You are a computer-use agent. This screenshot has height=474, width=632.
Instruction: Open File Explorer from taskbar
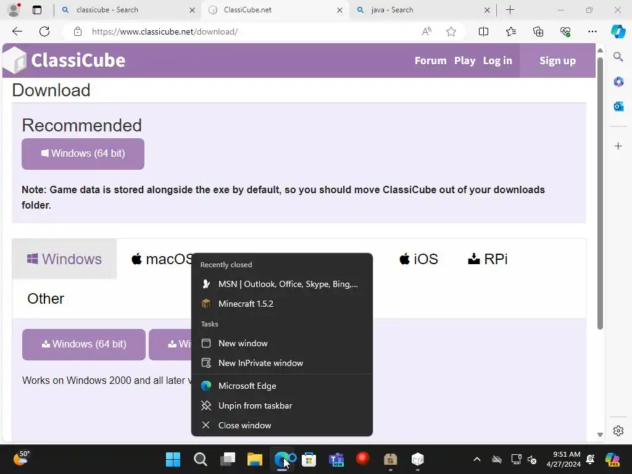tap(255, 459)
